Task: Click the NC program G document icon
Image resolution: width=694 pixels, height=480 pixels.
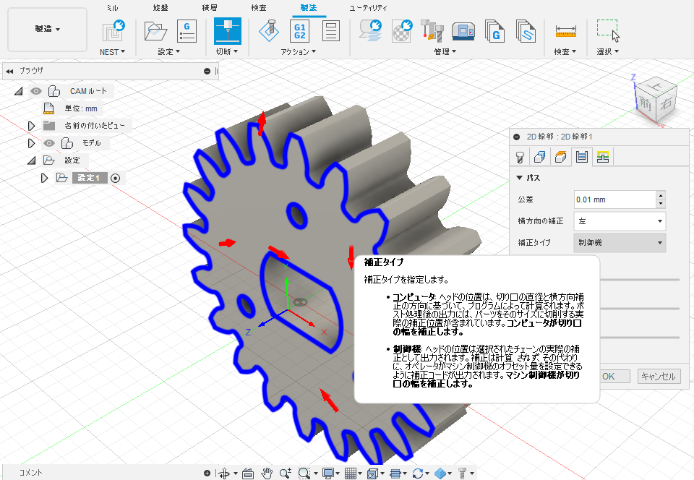Action: tap(187, 31)
